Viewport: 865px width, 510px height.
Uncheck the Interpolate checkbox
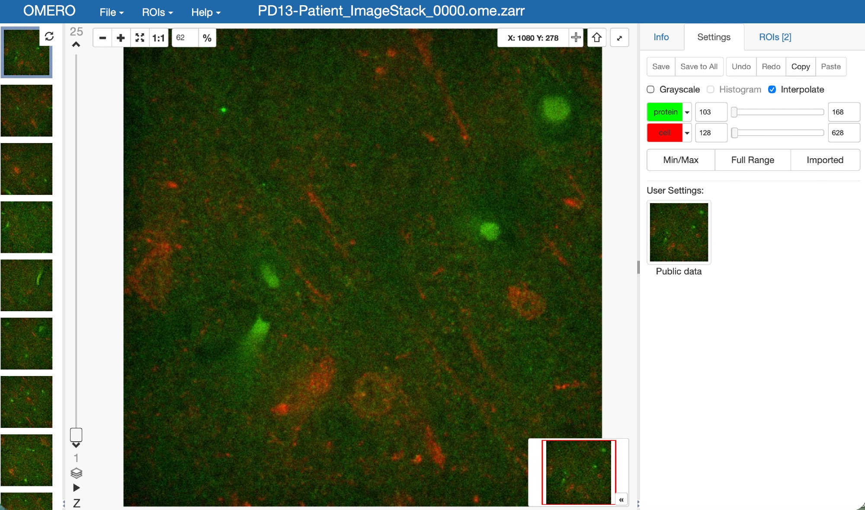[772, 89]
